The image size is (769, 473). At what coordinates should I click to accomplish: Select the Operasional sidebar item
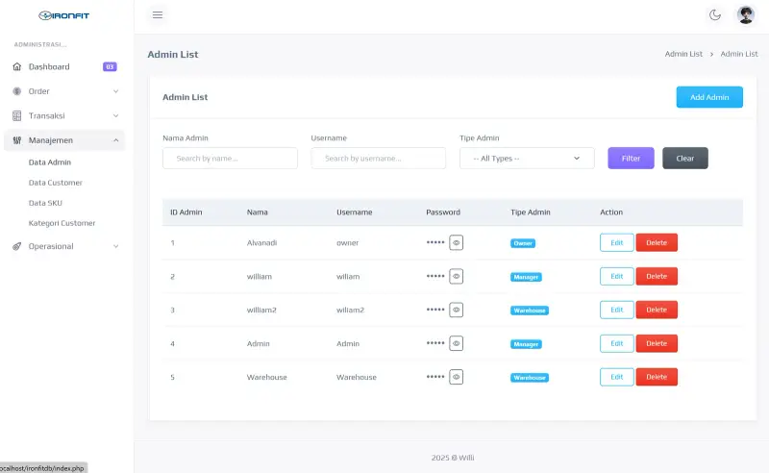(x=64, y=246)
